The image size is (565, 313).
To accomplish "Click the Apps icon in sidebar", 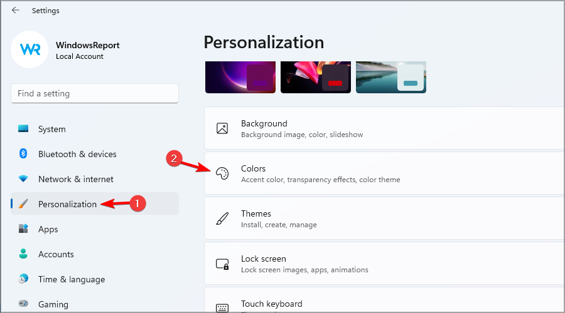I will pos(23,228).
